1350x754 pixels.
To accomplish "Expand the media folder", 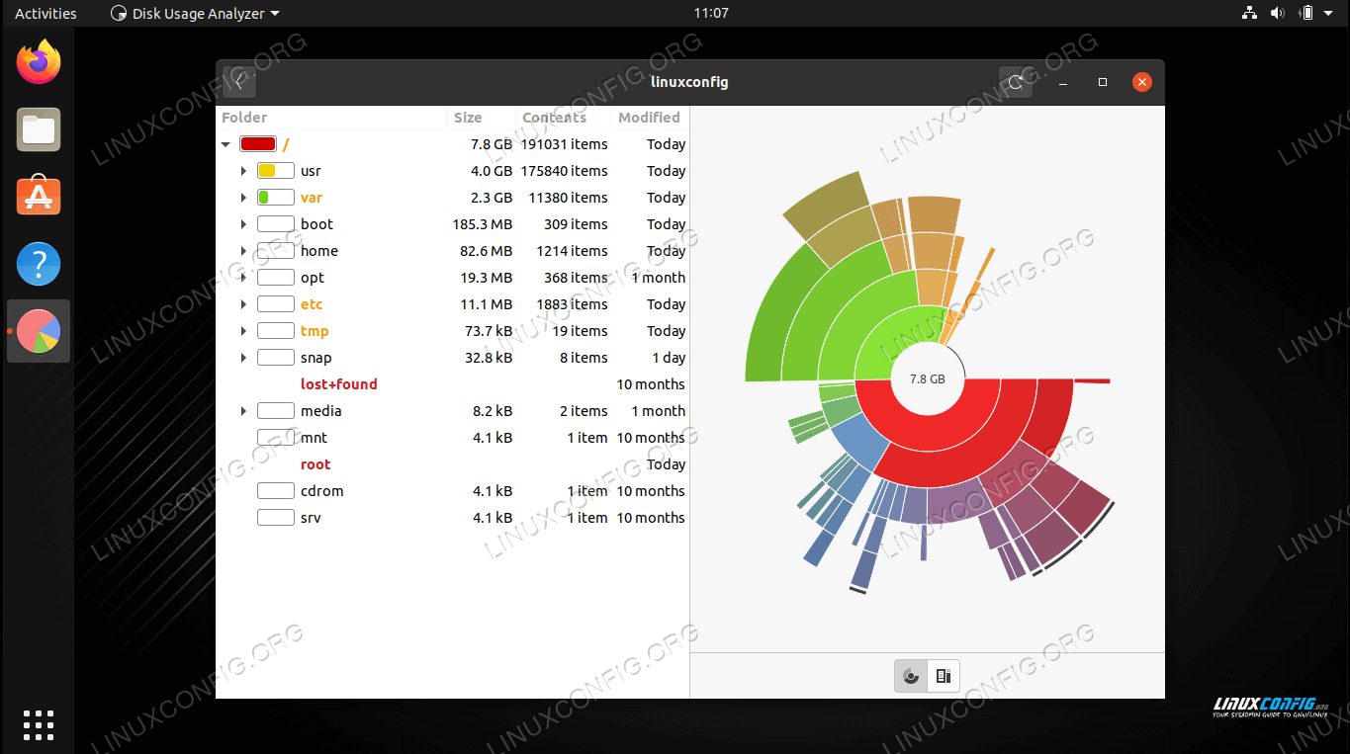I will click(243, 411).
